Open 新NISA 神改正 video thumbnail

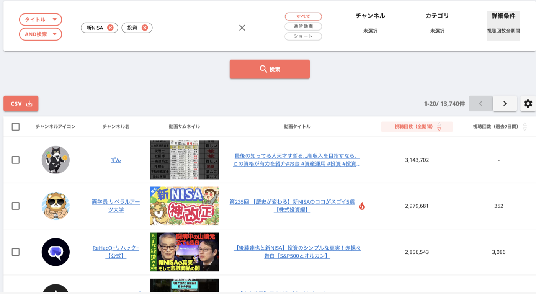pos(185,206)
